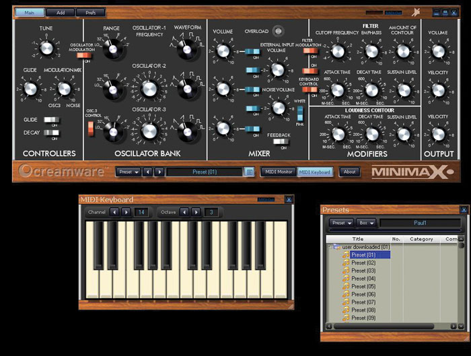Click the No. column header
This screenshot has height=356, width=471.
[396, 239]
